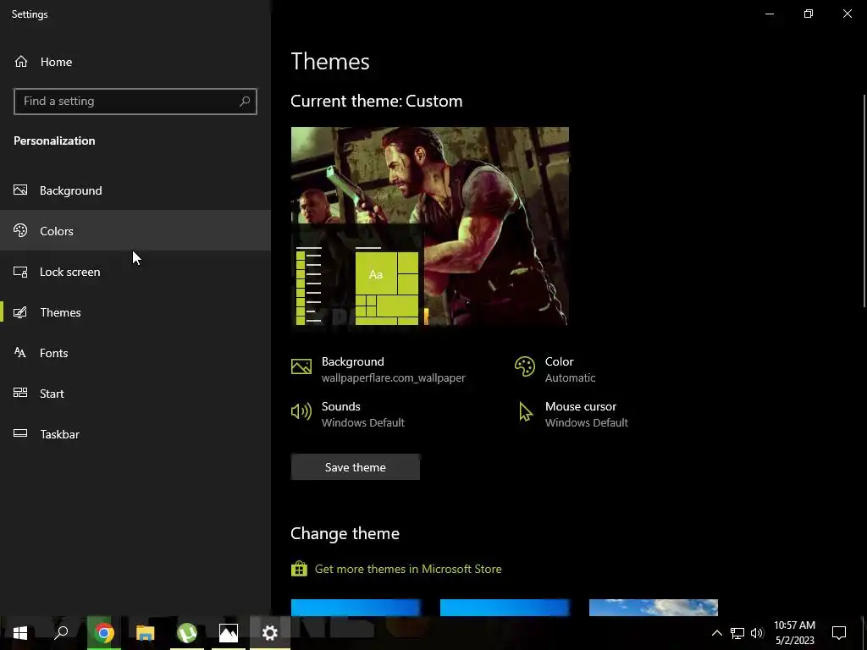Open the Action Center notifications icon

coord(839,633)
